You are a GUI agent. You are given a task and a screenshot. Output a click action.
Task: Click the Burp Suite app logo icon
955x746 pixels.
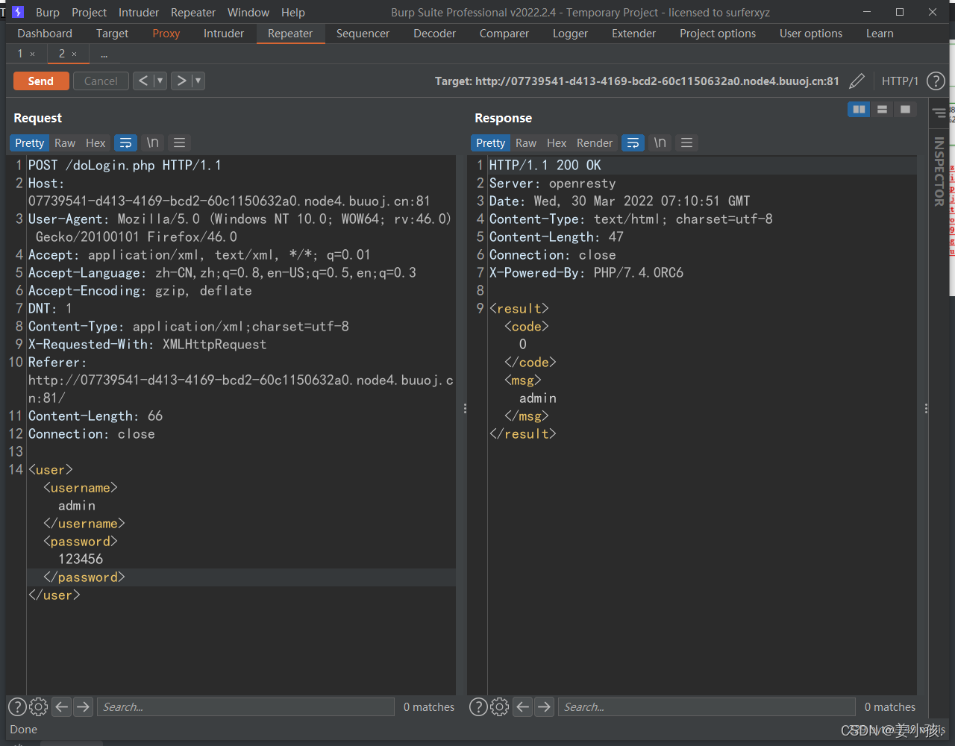click(18, 12)
